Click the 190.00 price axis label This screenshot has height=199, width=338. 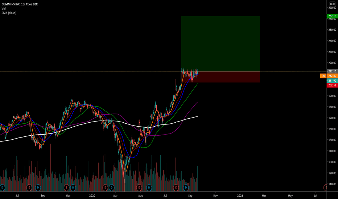click(332, 96)
